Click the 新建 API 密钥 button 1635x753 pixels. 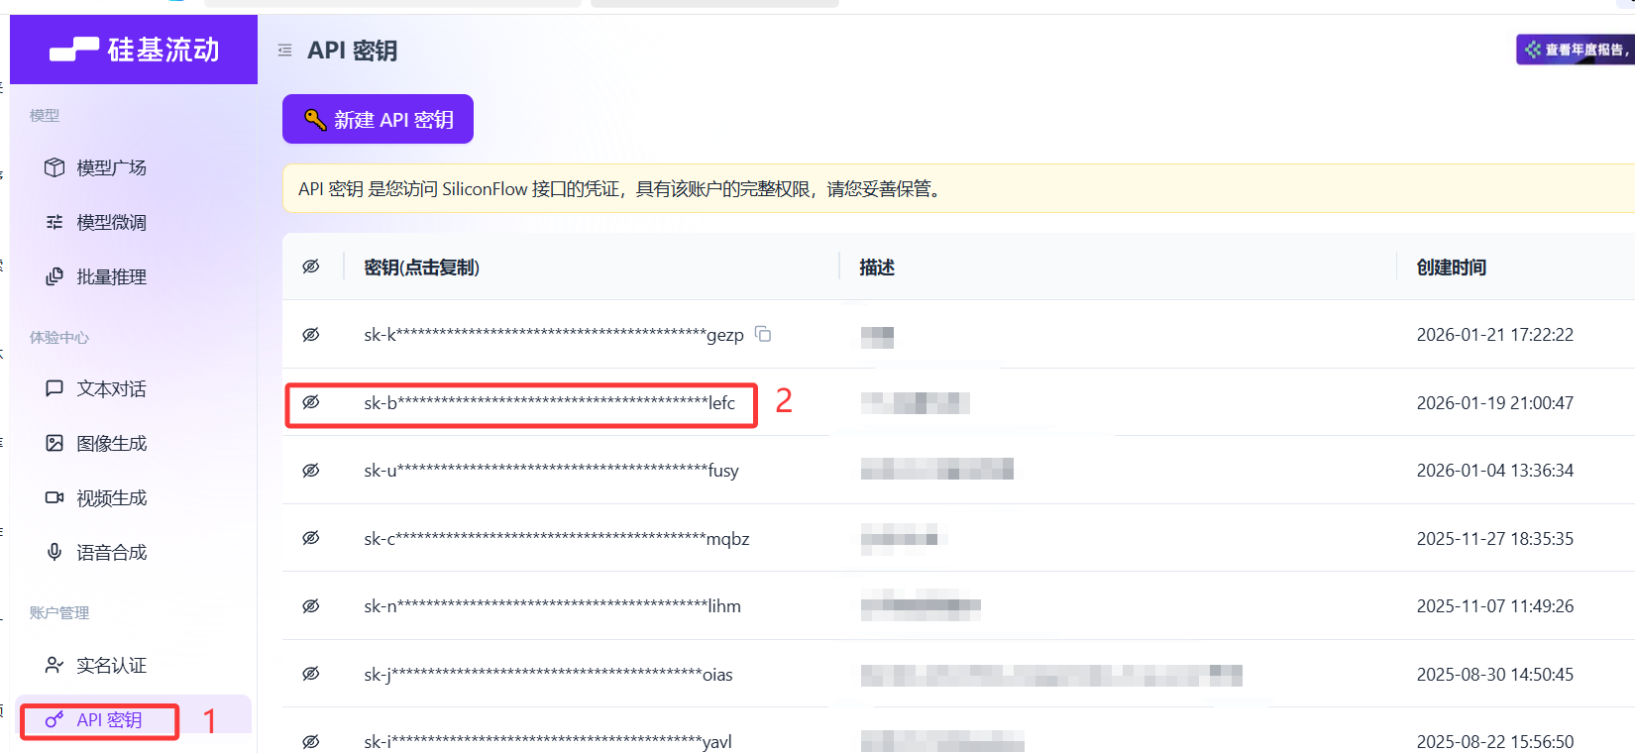[x=378, y=119]
